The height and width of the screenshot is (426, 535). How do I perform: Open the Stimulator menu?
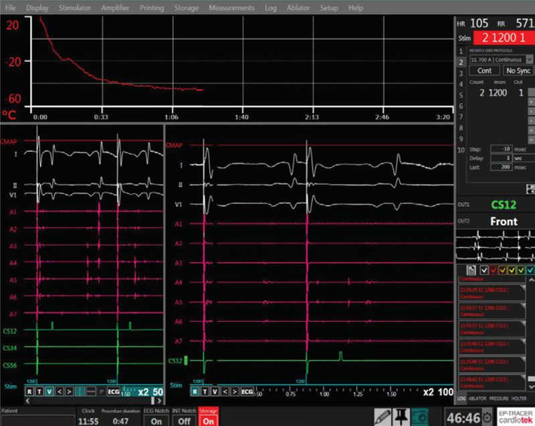click(75, 7)
